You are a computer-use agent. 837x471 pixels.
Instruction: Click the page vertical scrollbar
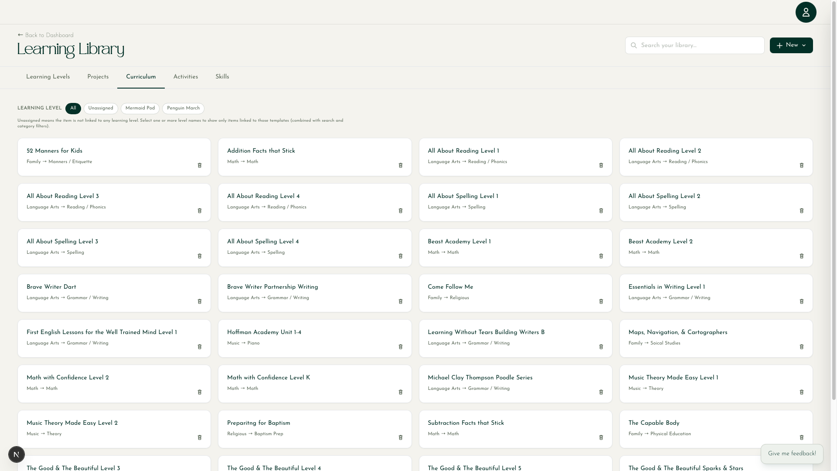point(834,201)
